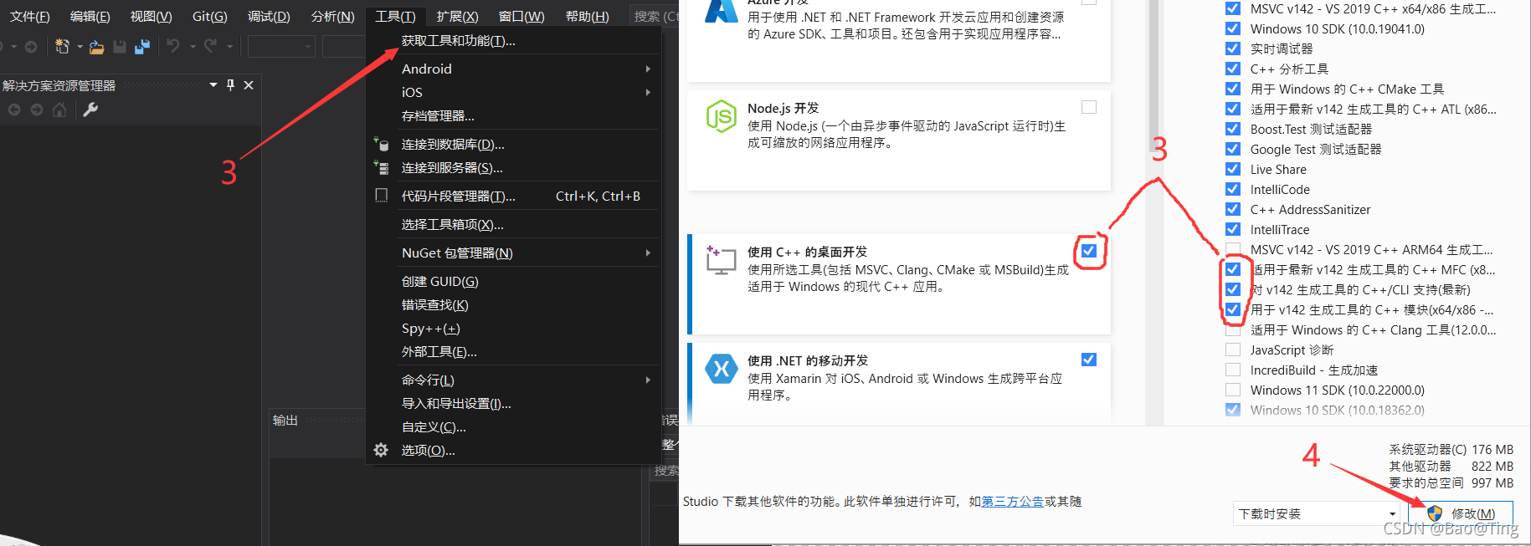Image resolution: width=1531 pixels, height=546 pixels.
Task: Click the shield icon on 修改(M) button
Action: 1435,513
